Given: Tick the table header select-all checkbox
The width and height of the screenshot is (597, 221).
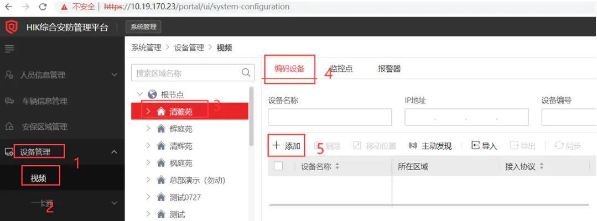Looking at the screenshot, I should tap(278, 166).
